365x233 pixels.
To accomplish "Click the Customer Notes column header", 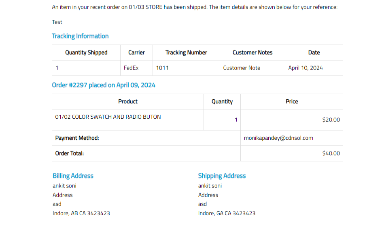I will click(x=253, y=52).
